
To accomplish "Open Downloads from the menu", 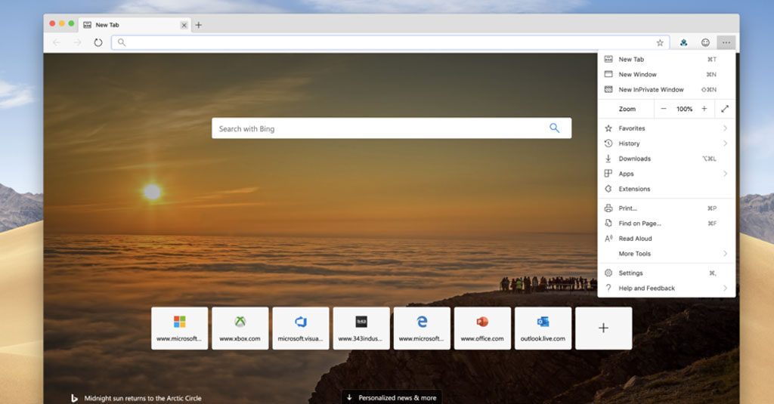I will tap(667, 159).
